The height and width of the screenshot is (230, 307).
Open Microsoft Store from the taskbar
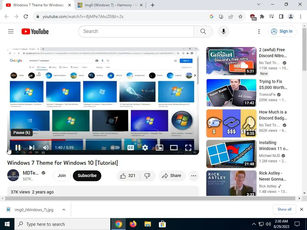point(162,224)
